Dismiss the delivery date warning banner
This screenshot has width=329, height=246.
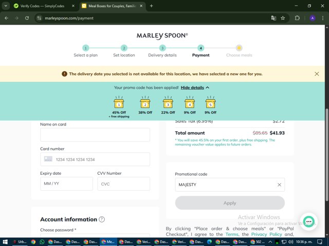317,74
